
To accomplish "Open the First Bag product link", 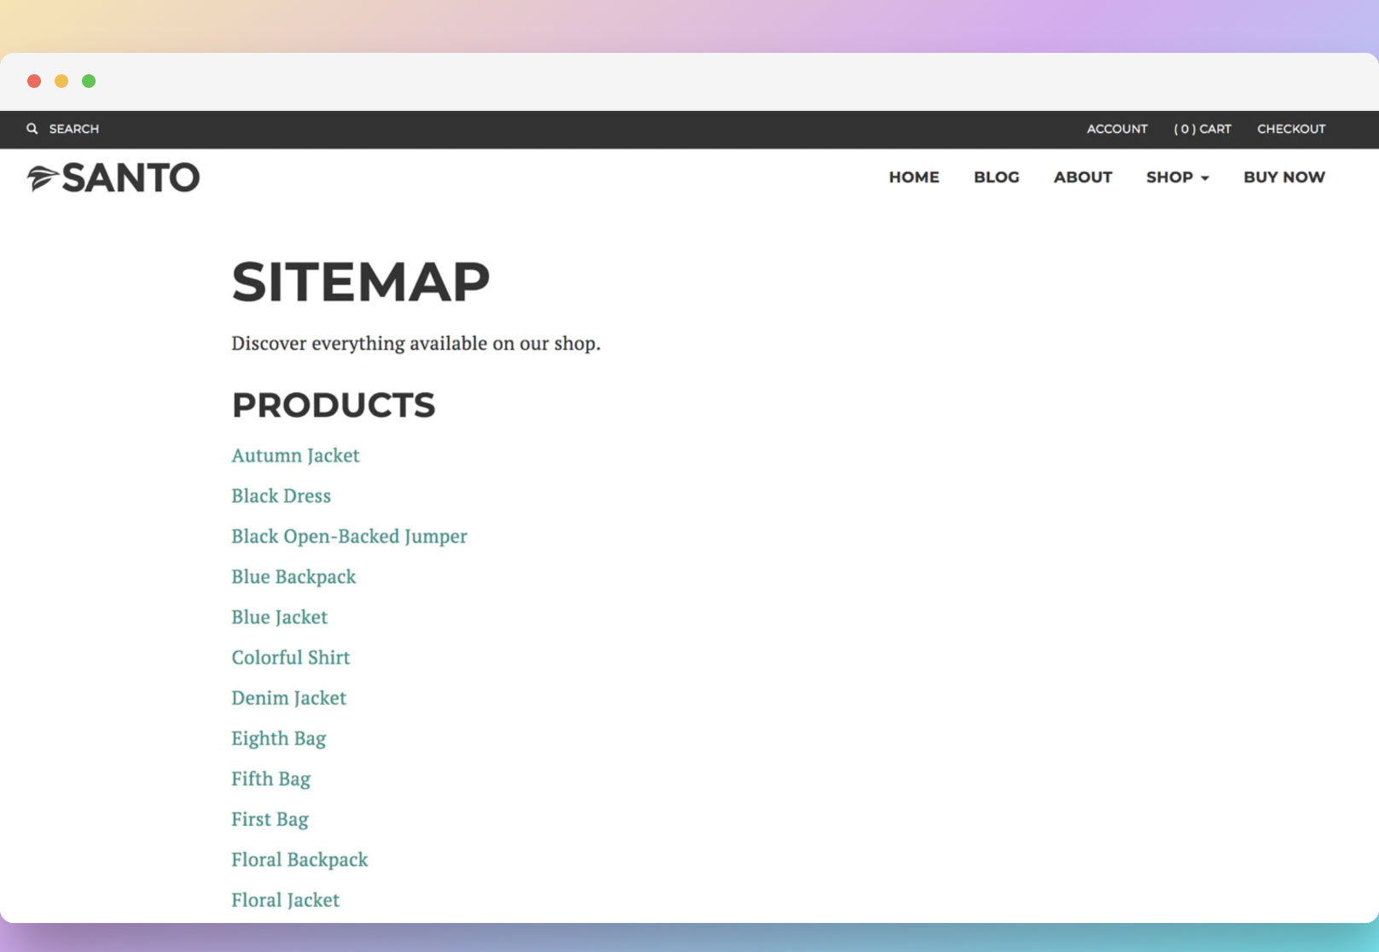I will point(270,819).
